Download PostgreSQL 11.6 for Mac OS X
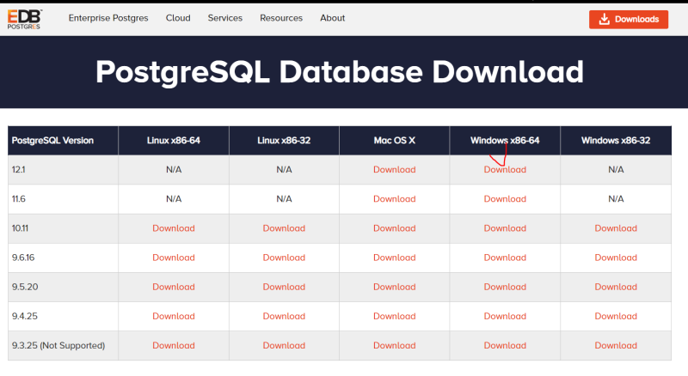The image size is (688, 376). click(x=394, y=199)
